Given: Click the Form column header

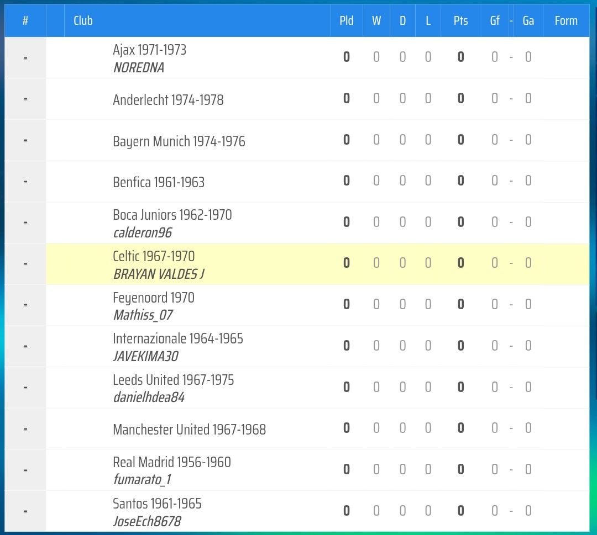Looking at the screenshot, I should 566,20.
